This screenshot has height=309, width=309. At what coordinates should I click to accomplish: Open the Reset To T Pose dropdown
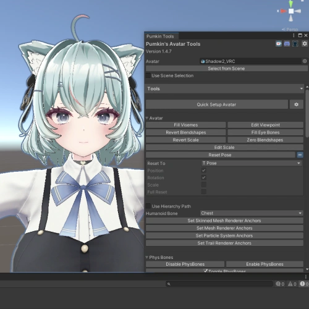click(x=251, y=163)
